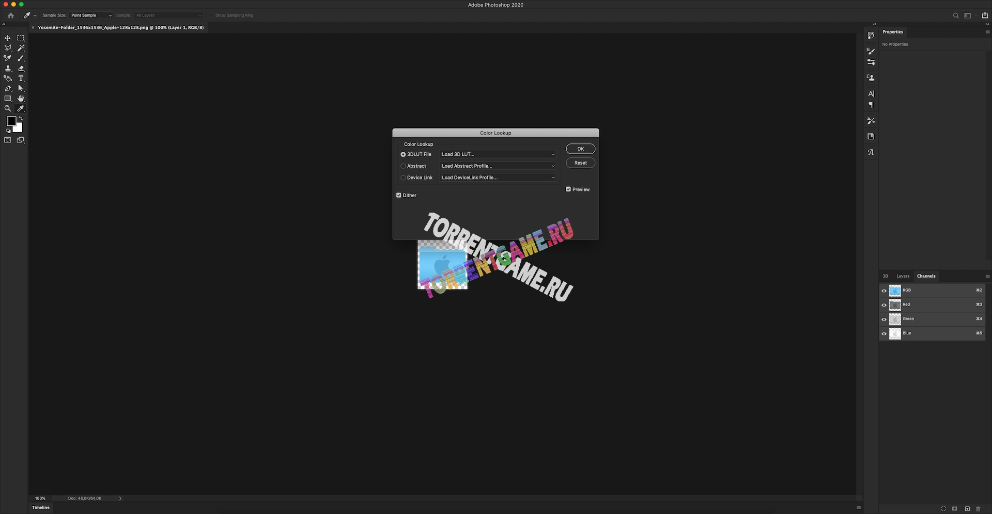Click the Home icon in options bar
This screenshot has height=514, width=992.
pyautogui.click(x=11, y=15)
